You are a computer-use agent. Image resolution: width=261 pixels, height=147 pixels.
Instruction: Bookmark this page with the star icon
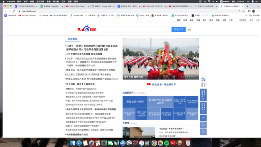point(244,11)
